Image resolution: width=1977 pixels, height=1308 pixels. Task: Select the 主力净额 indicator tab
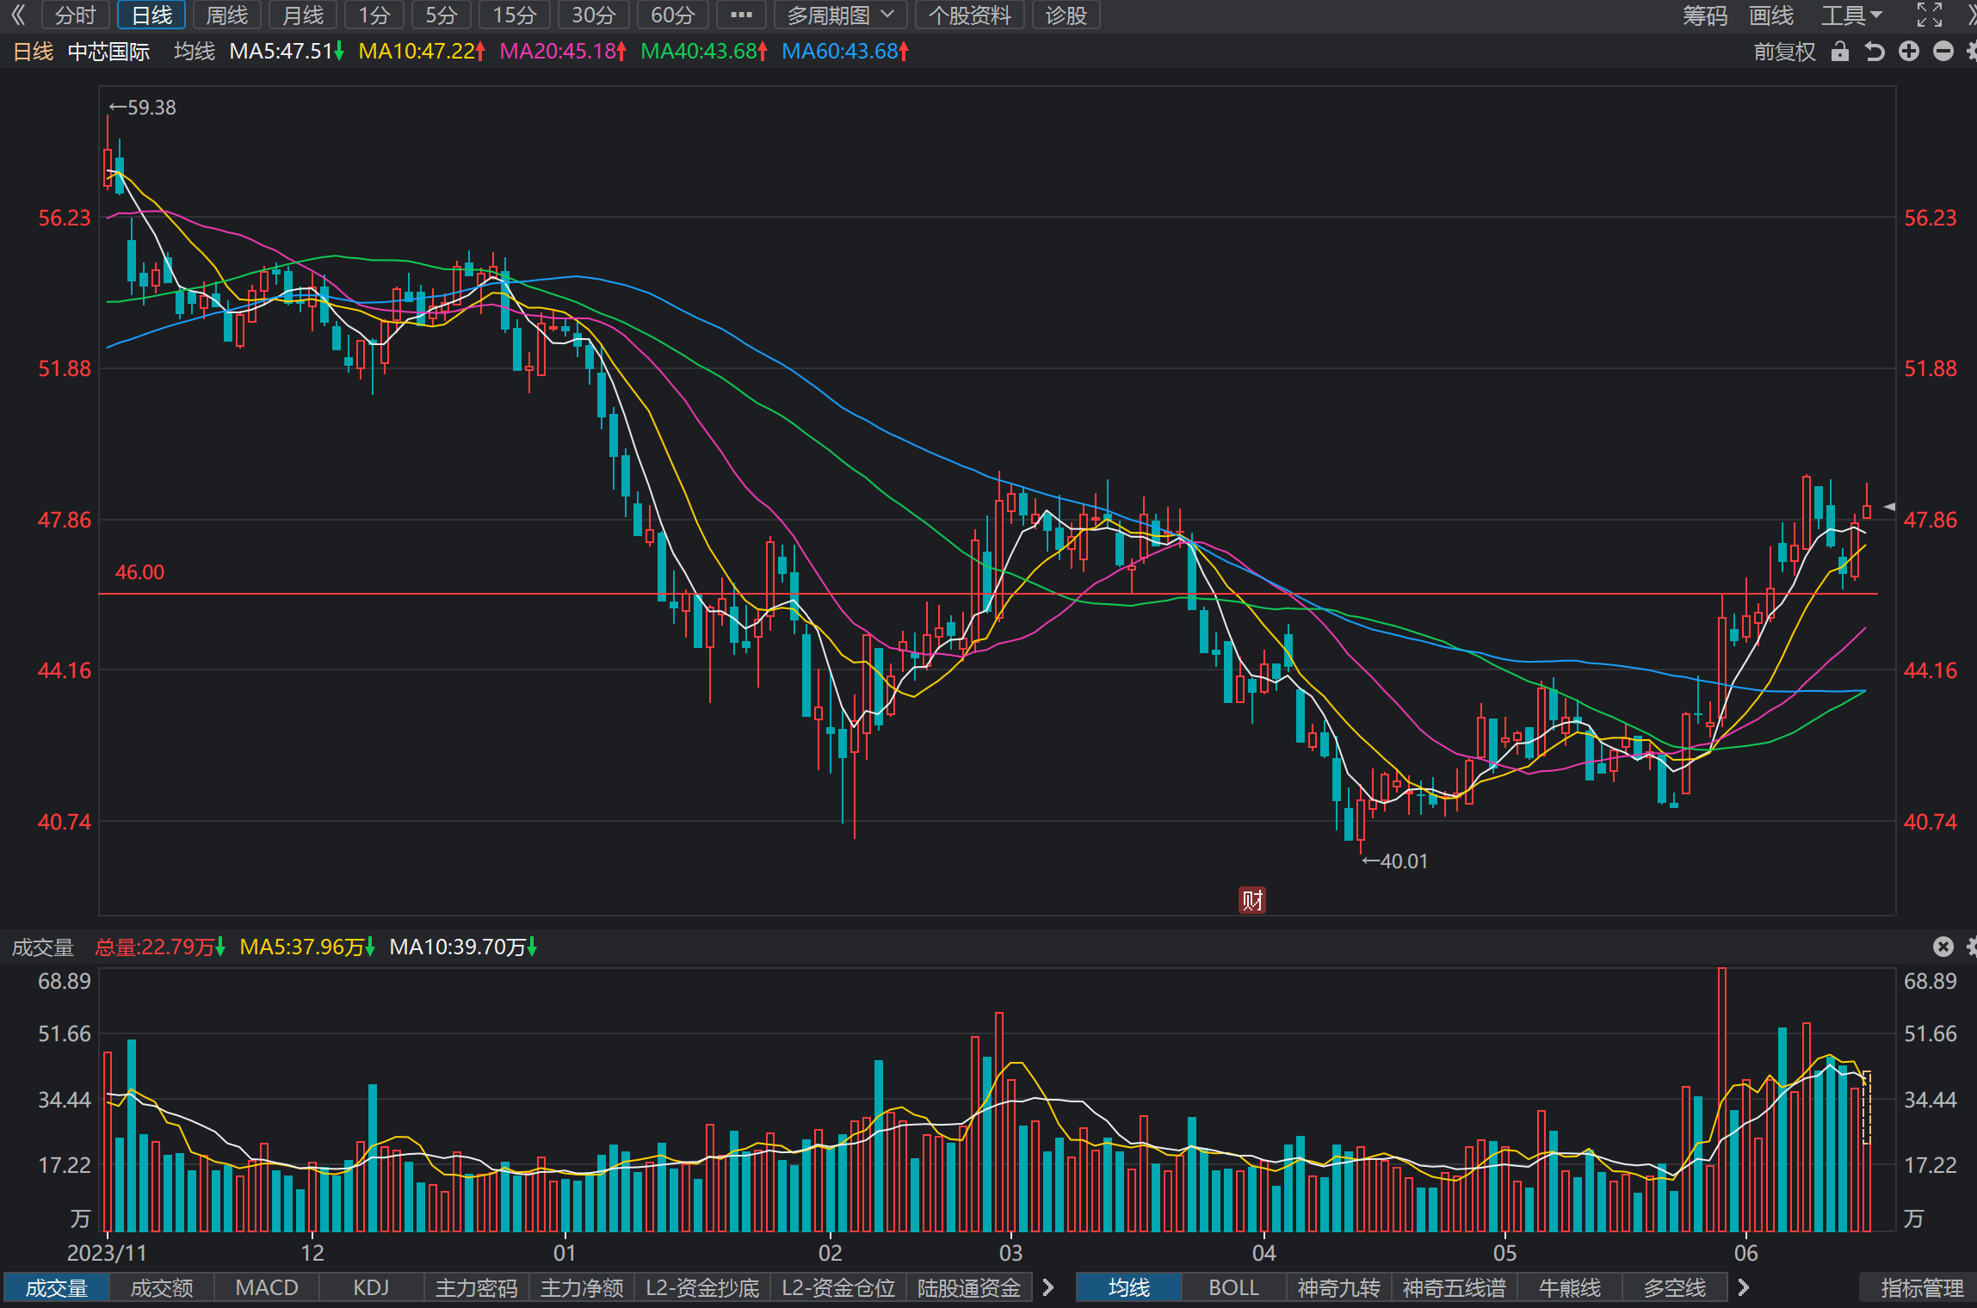pyautogui.click(x=582, y=1288)
